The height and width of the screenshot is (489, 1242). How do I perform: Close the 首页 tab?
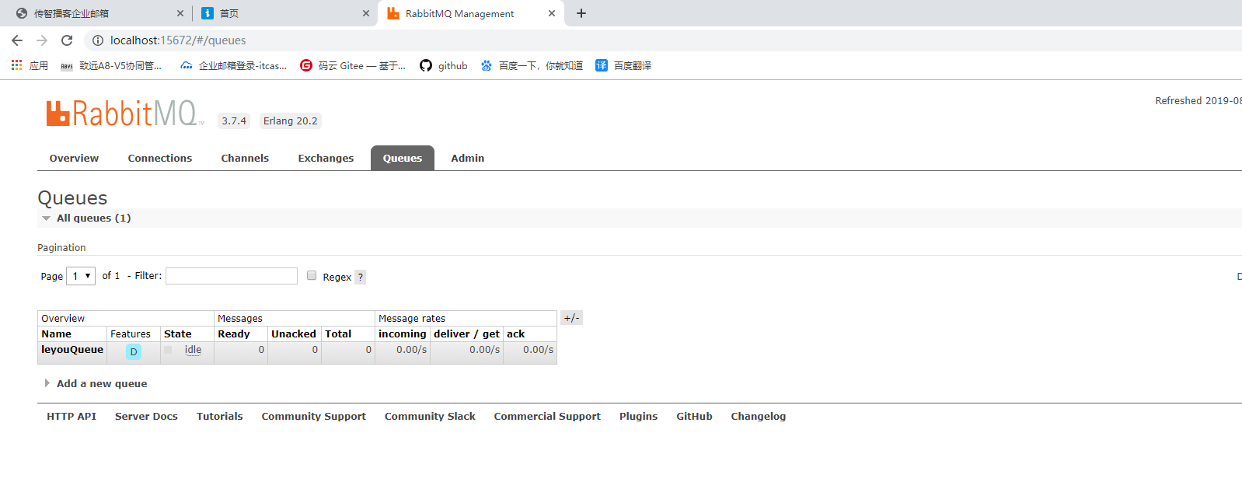(x=366, y=13)
